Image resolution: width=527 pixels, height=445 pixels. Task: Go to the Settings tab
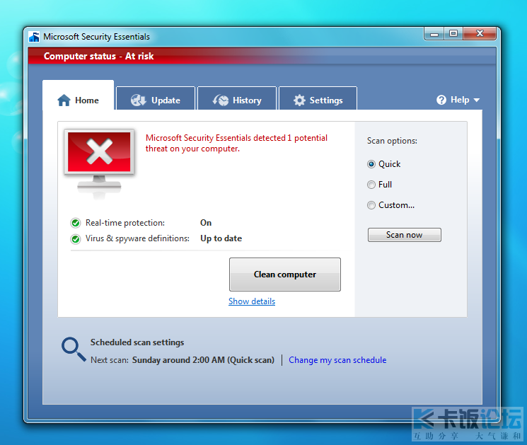click(x=318, y=98)
